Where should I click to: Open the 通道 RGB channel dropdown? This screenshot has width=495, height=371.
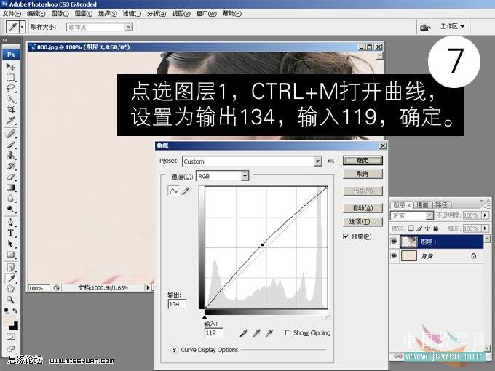click(x=245, y=176)
